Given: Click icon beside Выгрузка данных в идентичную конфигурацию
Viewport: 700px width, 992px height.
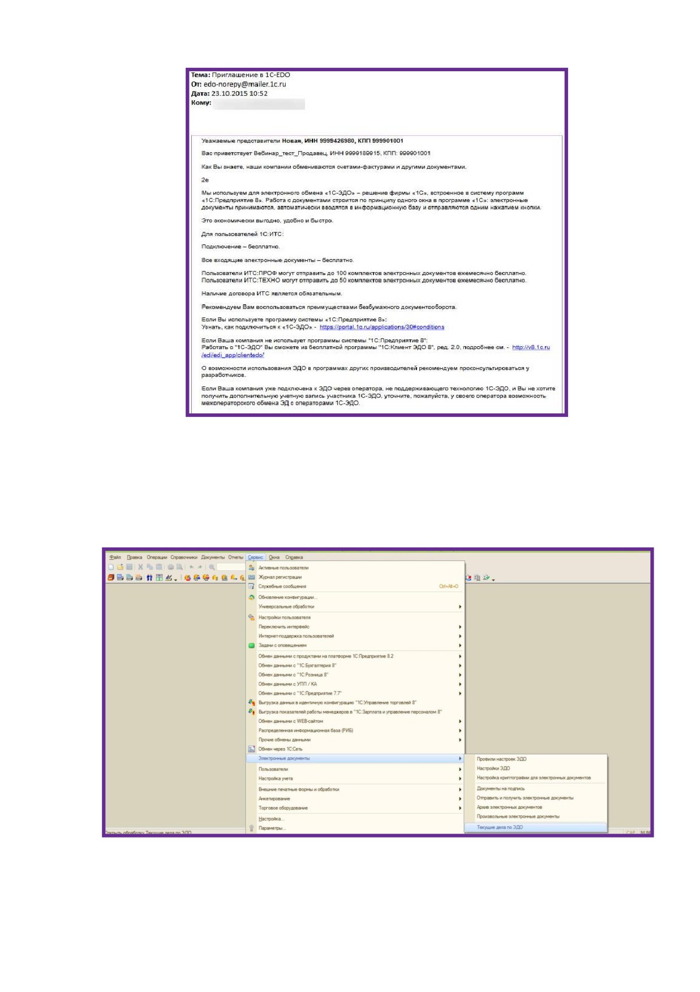Looking at the screenshot, I should click(x=252, y=702).
